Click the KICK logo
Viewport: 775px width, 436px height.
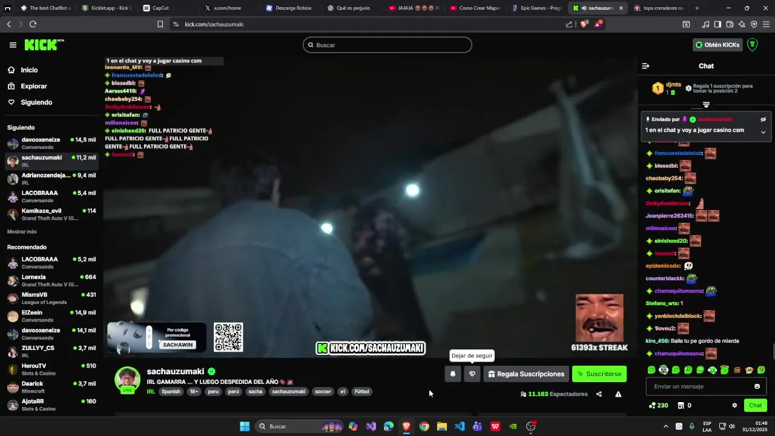coord(44,45)
